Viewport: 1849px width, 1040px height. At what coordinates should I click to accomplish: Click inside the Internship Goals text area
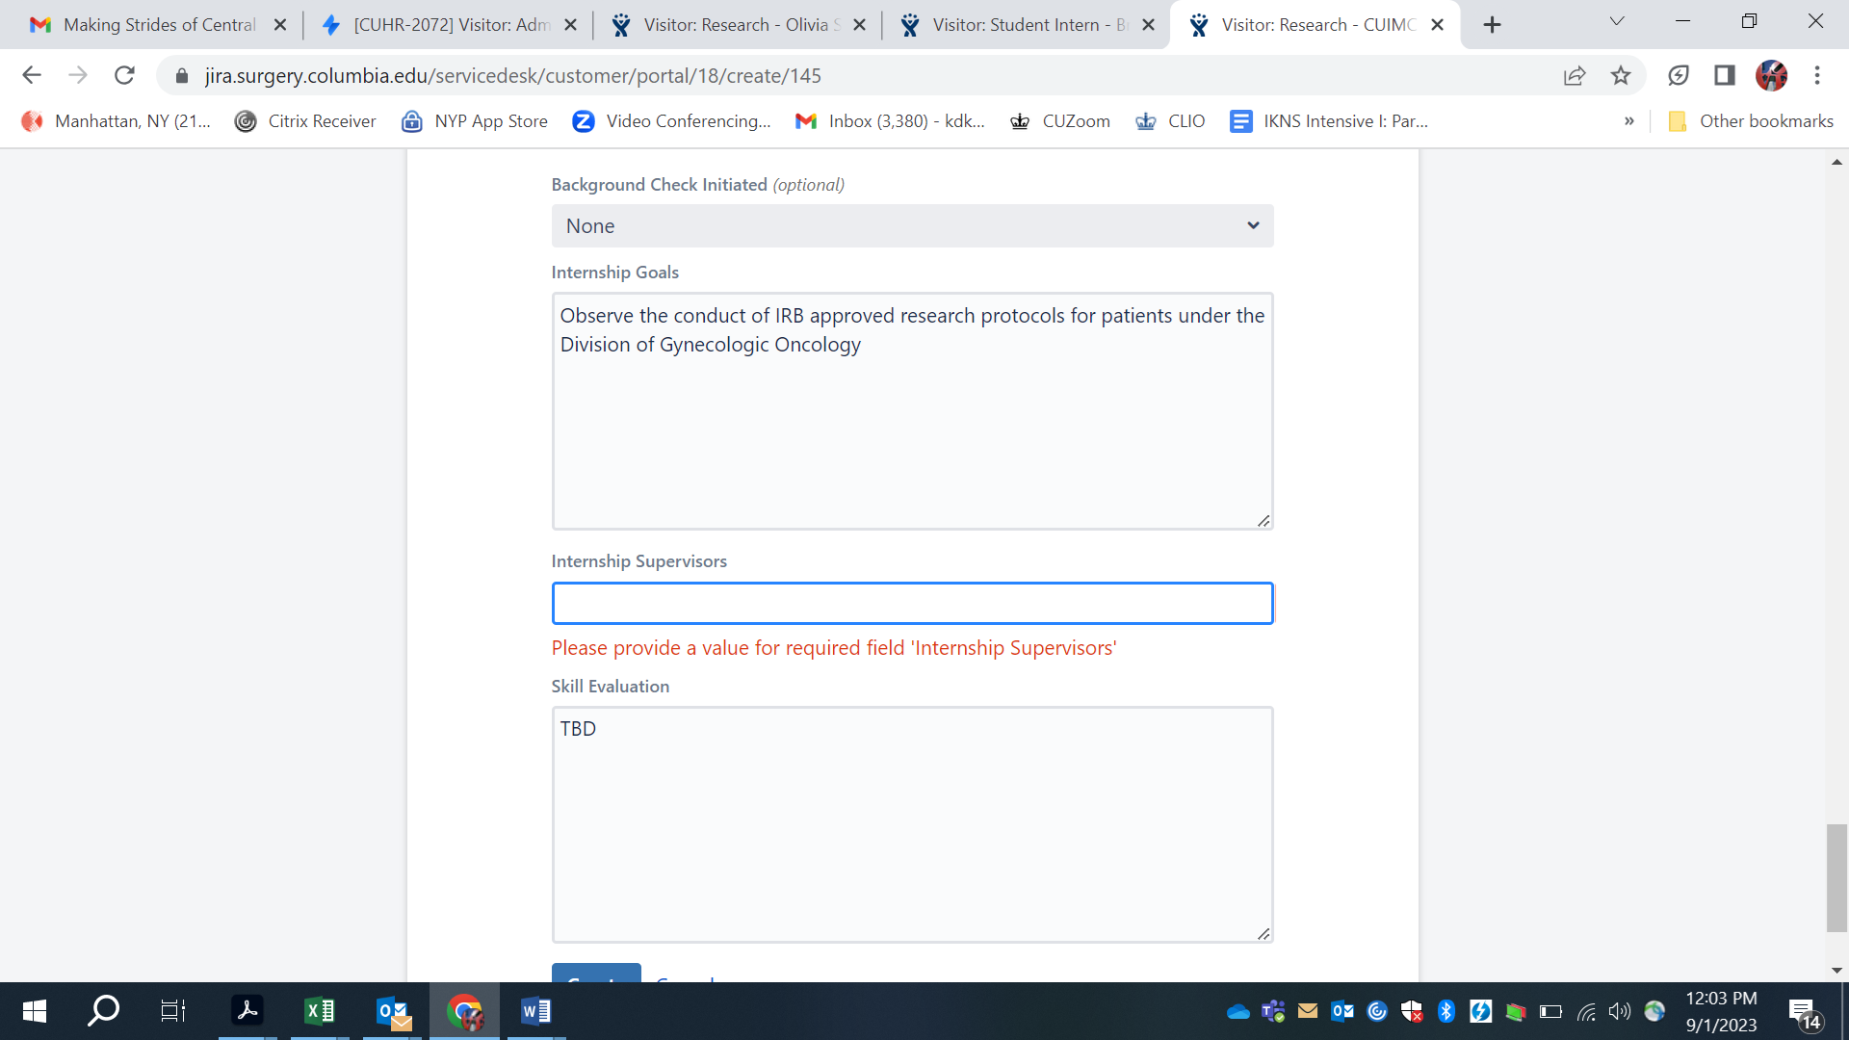(912, 411)
